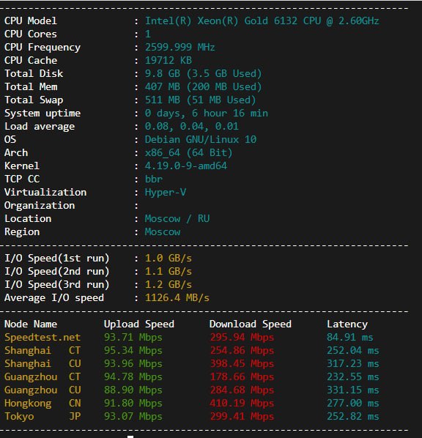Click the Latency column header

347,324
